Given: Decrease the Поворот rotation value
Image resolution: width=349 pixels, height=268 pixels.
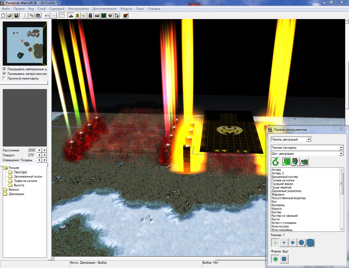Looking at the screenshot, I should click(x=40, y=155).
